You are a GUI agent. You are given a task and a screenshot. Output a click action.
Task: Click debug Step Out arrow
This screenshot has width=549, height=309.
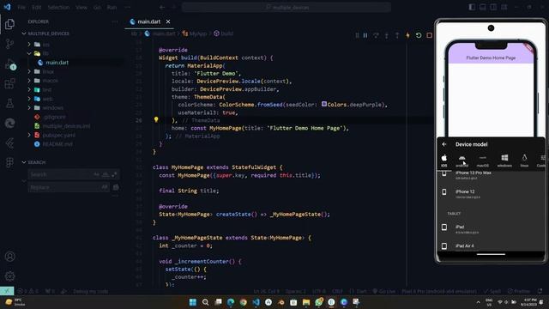(x=397, y=35)
